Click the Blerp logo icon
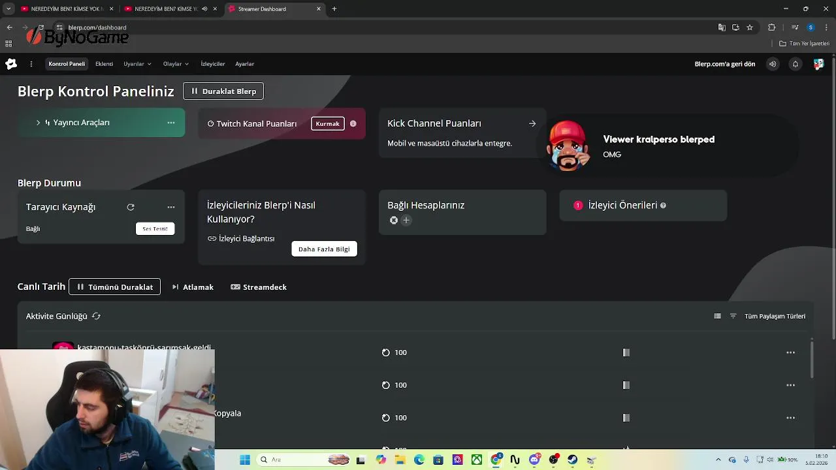 pos(11,64)
